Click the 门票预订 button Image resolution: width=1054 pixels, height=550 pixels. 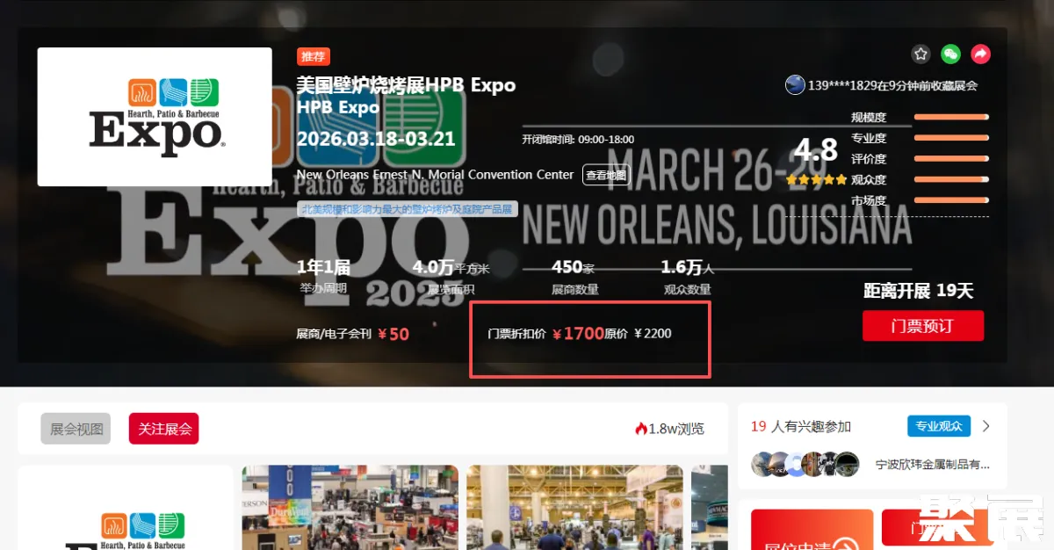pyautogui.click(x=922, y=326)
